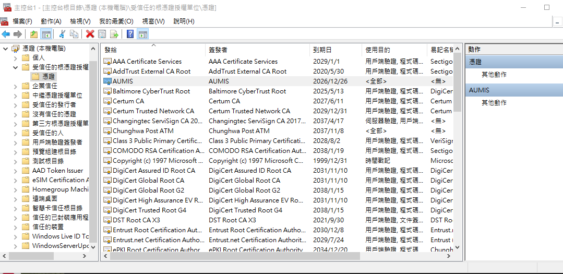Viewport: 563px width, 274px height.
Task: Sort by the 發給 column header
Action: coord(153,50)
